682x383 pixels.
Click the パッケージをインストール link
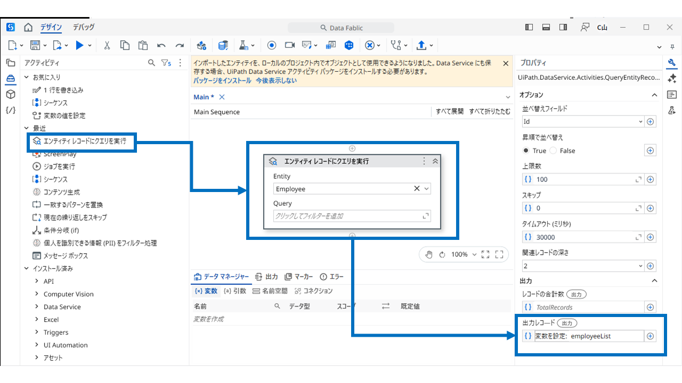point(222,81)
